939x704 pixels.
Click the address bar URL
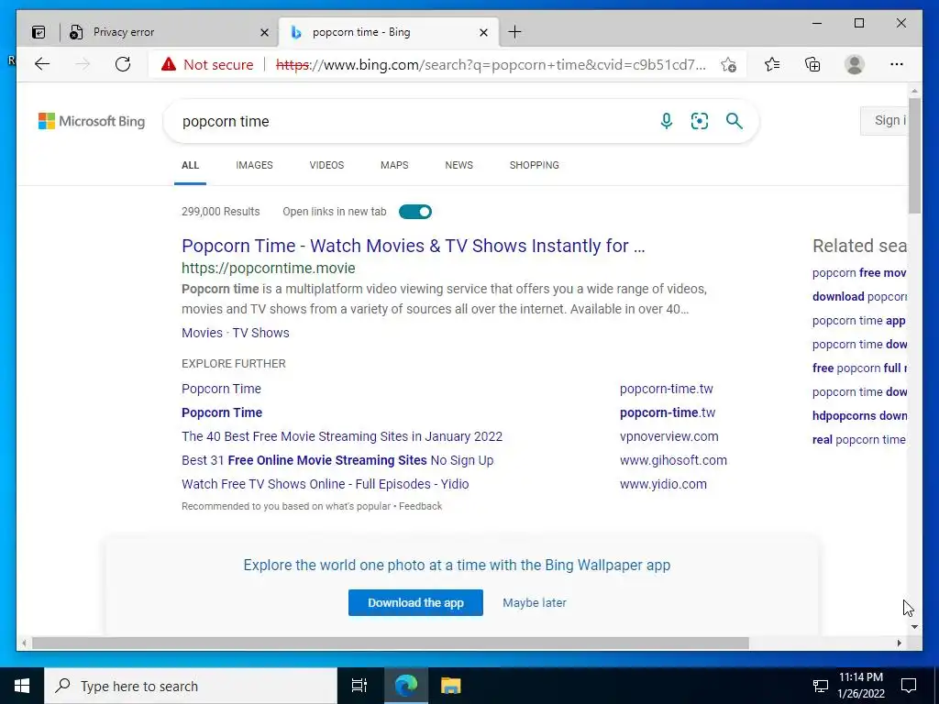492,65
